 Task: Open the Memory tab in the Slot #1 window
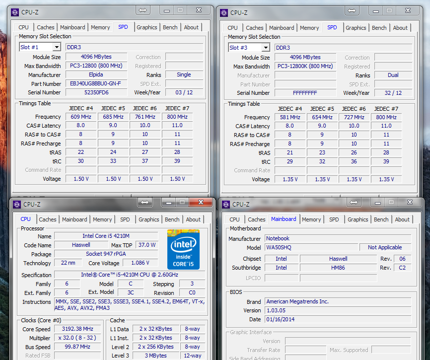pyautogui.click(x=100, y=27)
